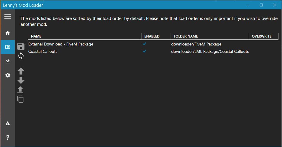Screen dimensions: 282x147
Task: Select the Coastal Callouts mod row
Action: point(43,52)
